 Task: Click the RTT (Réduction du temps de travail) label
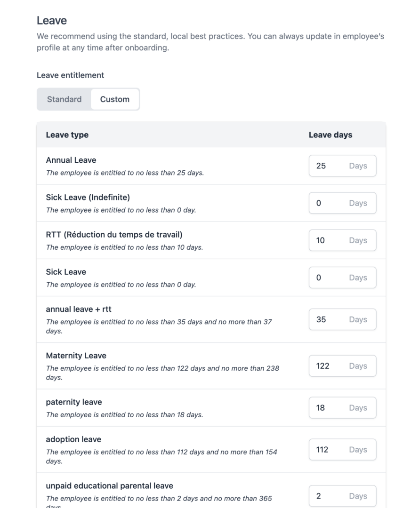[114, 235]
